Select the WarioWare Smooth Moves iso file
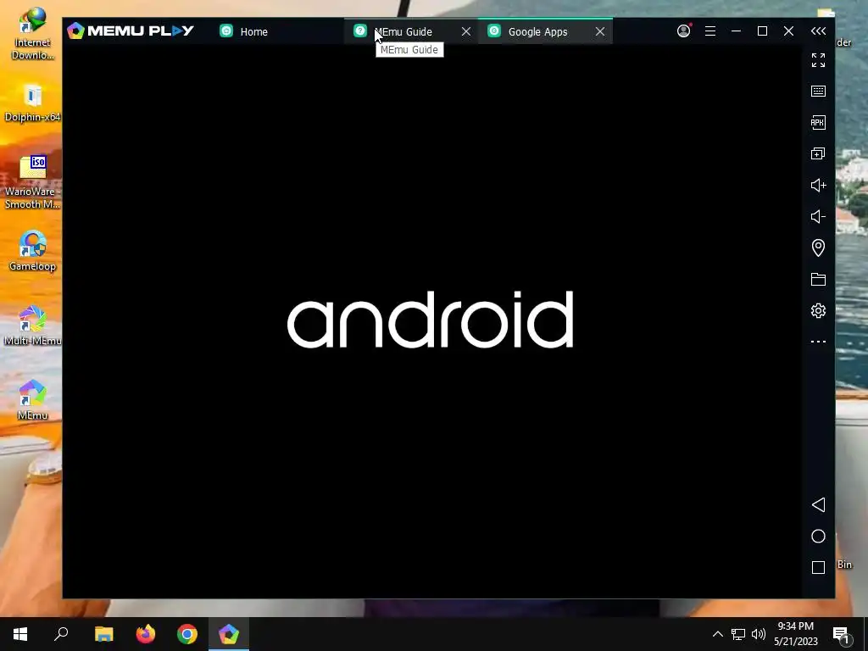This screenshot has width=868, height=651. pos(32,181)
